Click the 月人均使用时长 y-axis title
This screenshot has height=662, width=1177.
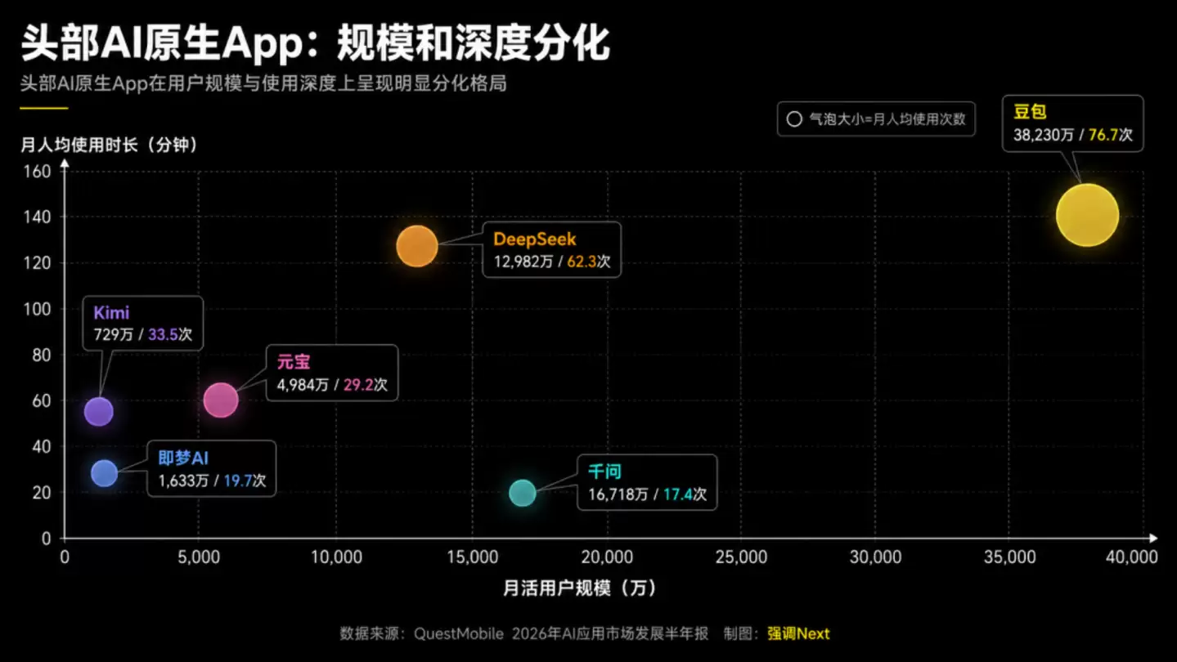[x=110, y=145]
